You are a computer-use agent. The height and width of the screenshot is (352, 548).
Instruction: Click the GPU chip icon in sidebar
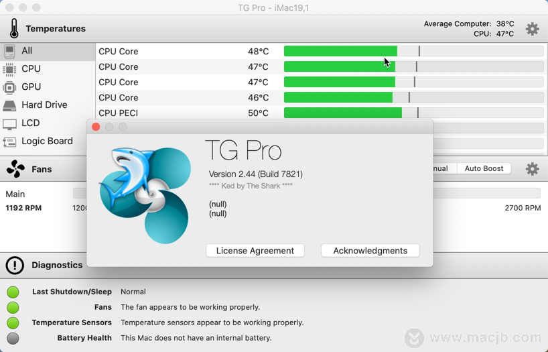click(x=9, y=87)
